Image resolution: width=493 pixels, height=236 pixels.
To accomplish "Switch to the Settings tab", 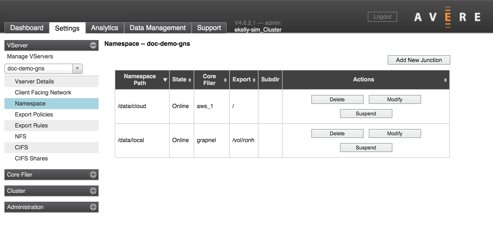I will point(67,28).
